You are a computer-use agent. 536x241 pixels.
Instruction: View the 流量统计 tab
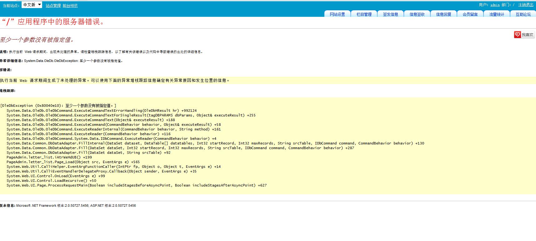[x=497, y=14]
